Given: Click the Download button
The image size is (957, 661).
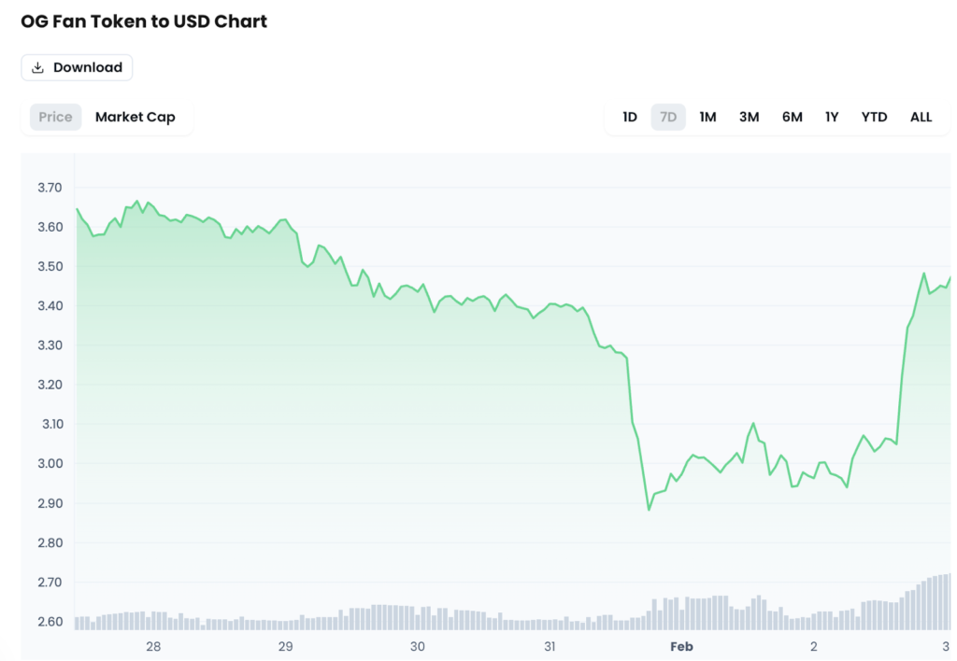Looking at the screenshot, I should (77, 67).
